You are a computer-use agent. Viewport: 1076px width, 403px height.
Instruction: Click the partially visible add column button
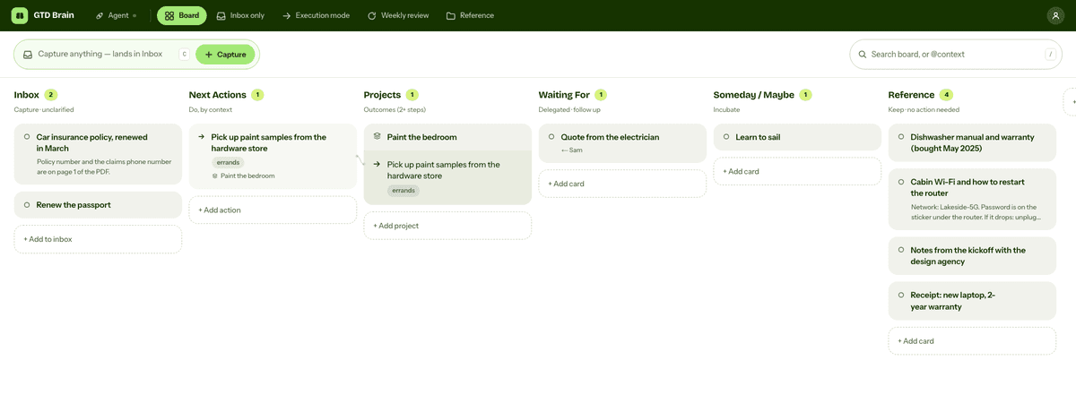pos(1070,101)
